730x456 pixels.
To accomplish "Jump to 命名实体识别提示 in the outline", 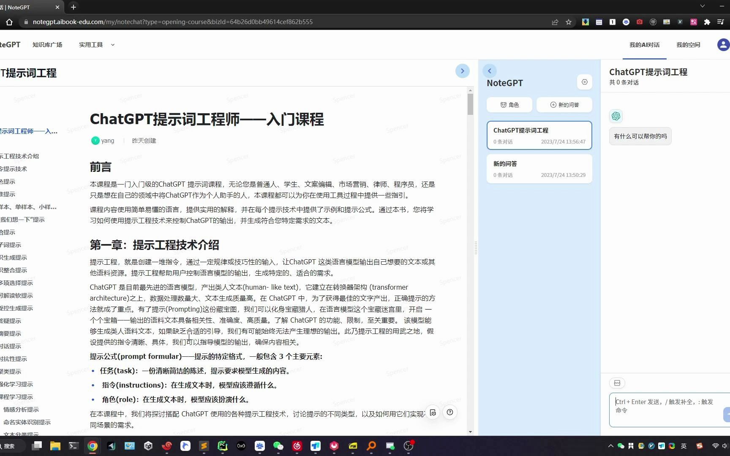I will [x=27, y=422].
